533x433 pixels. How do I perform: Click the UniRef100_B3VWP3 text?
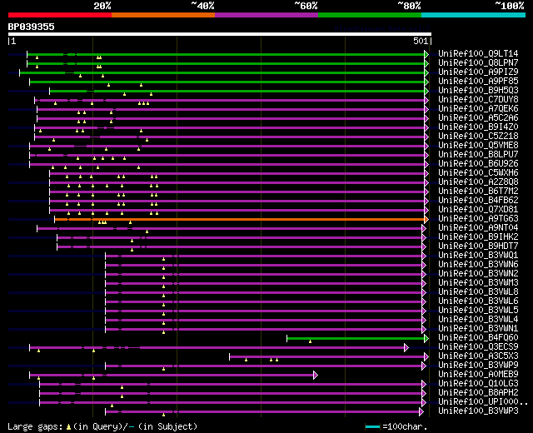pyautogui.click(x=478, y=411)
